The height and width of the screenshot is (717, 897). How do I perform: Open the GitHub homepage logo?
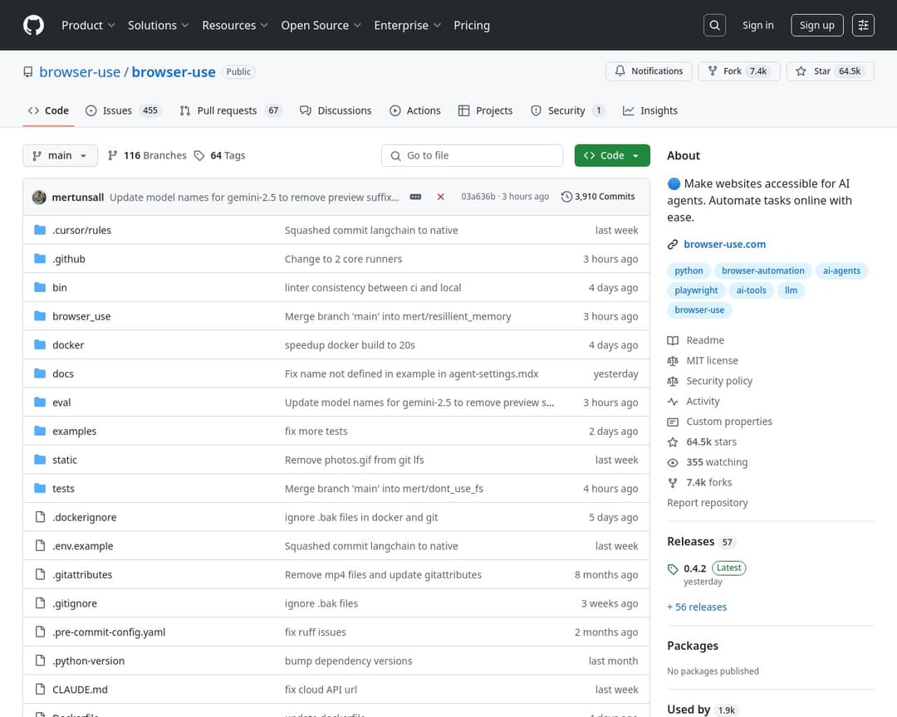point(33,25)
